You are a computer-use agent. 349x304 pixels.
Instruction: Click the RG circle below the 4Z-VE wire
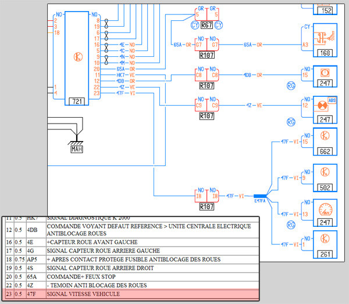tap(291, 122)
